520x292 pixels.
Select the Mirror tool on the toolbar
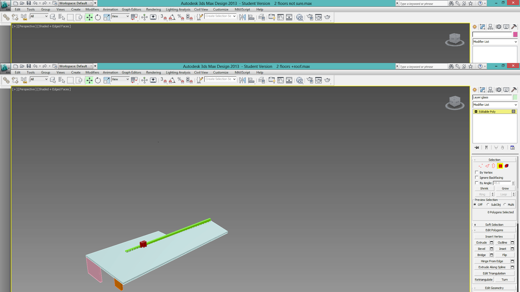(x=242, y=80)
